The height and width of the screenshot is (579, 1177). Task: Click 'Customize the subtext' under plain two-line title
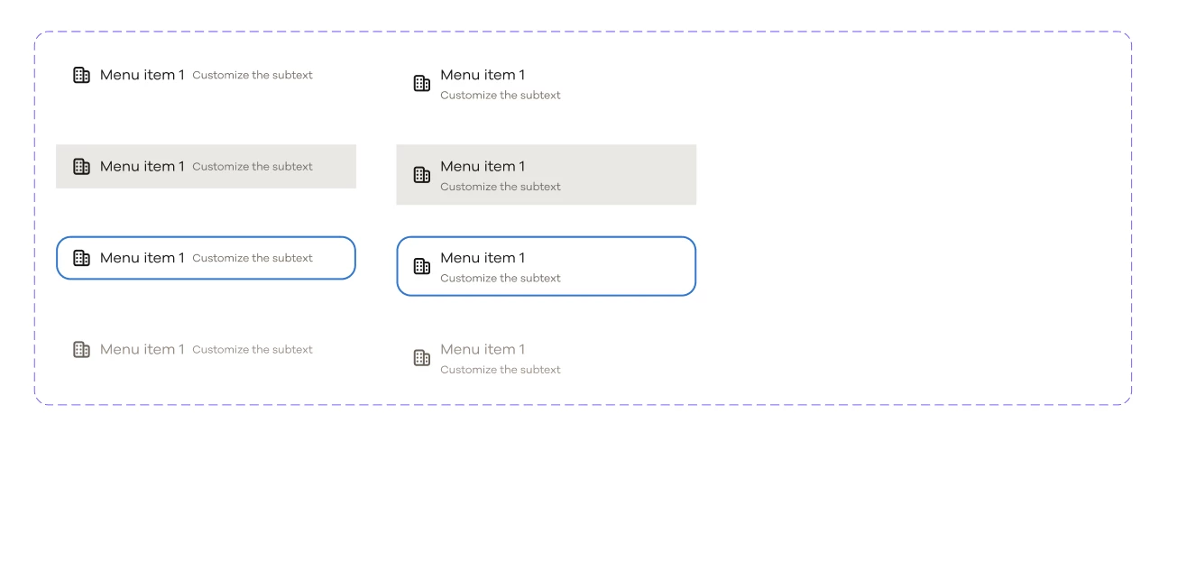point(501,96)
